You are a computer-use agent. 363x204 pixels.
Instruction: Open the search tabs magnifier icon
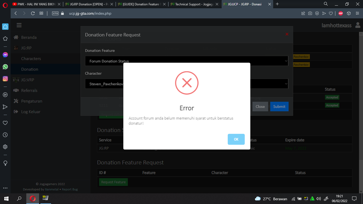point(326,4)
